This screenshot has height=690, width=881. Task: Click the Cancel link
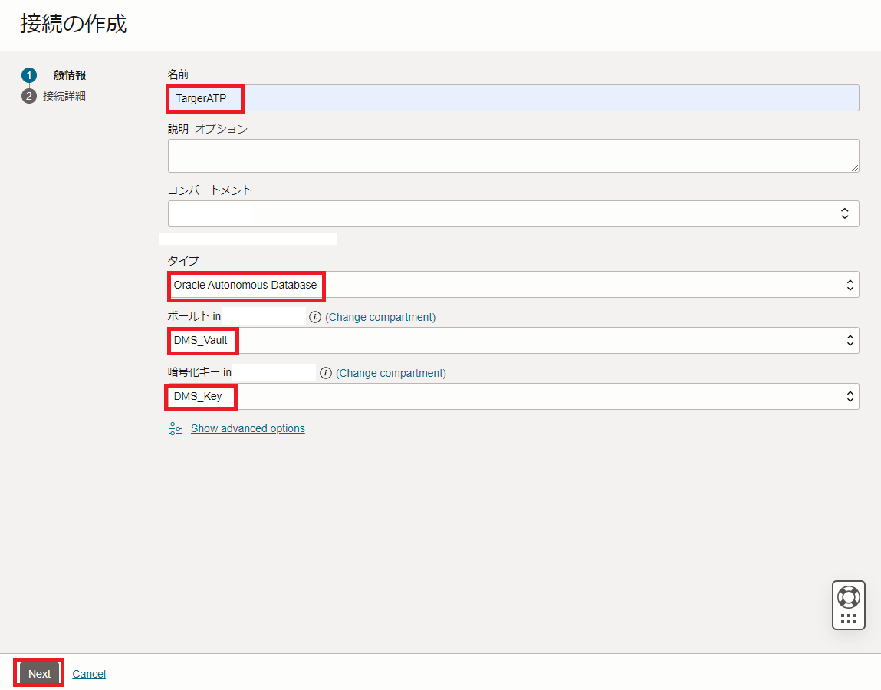[89, 674]
